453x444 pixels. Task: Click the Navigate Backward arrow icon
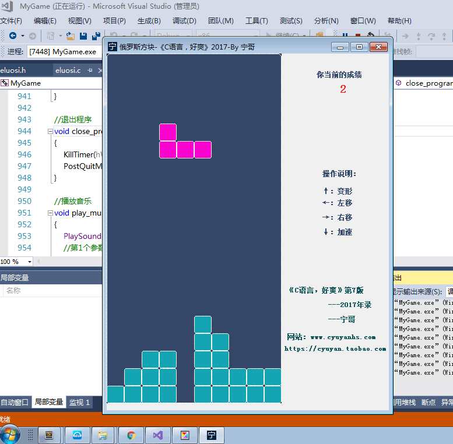coord(13,36)
